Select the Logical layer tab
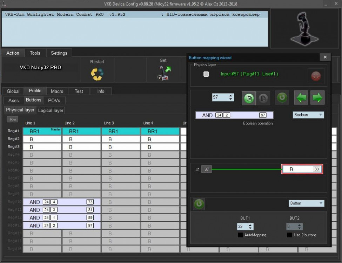This screenshot has width=342, height=263. 51,110
